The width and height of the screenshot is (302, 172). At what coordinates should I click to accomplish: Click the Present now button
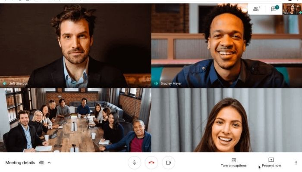pyautogui.click(x=271, y=163)
